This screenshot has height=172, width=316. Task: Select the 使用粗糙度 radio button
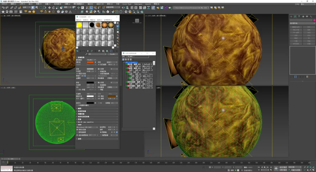(x=77, y=132)
